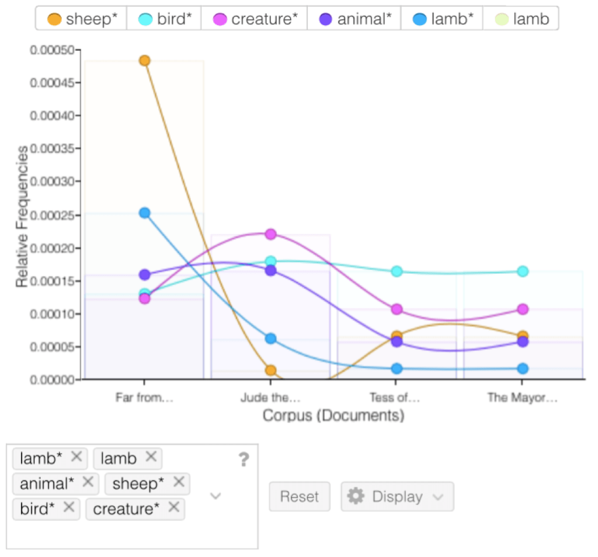Screen dimensions: 598x557
Task: Open the question mark help icon
Action: click(244, 460)
